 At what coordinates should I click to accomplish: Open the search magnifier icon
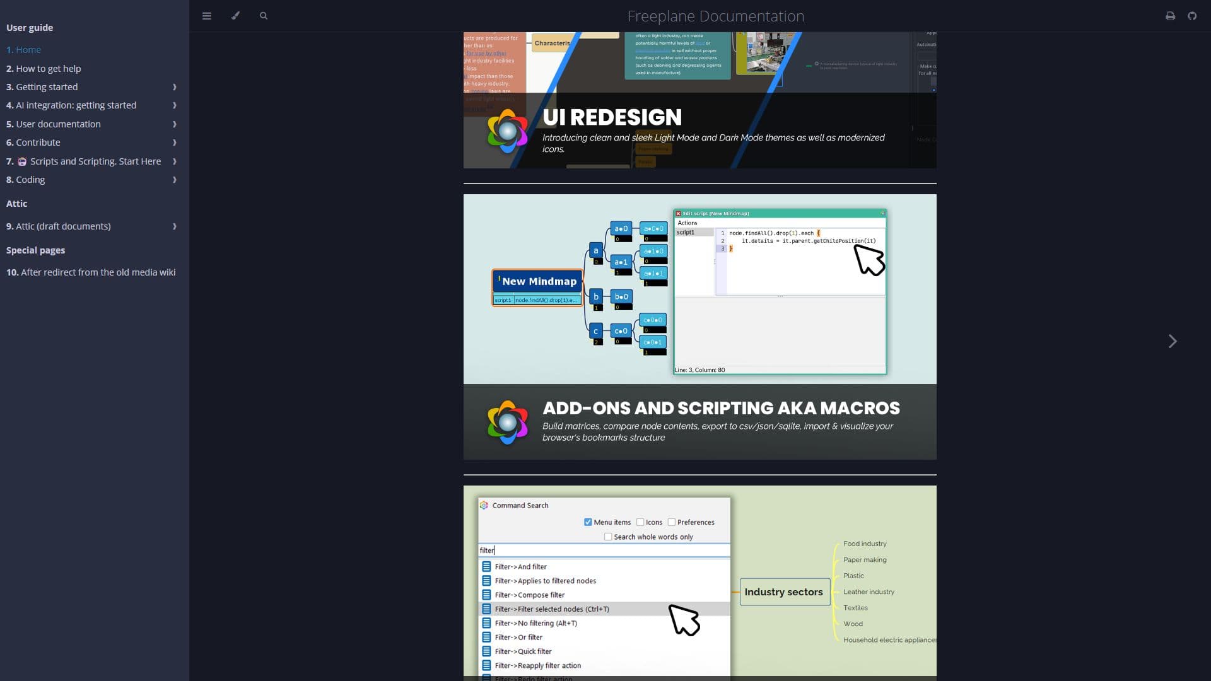tap(264, 16)
